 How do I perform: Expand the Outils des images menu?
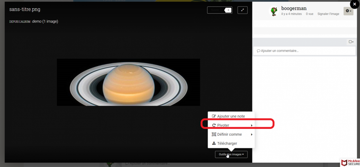point(231,154)
